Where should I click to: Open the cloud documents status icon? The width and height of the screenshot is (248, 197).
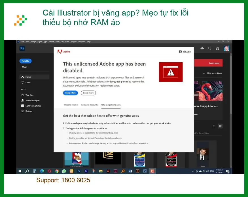[202, 48]
